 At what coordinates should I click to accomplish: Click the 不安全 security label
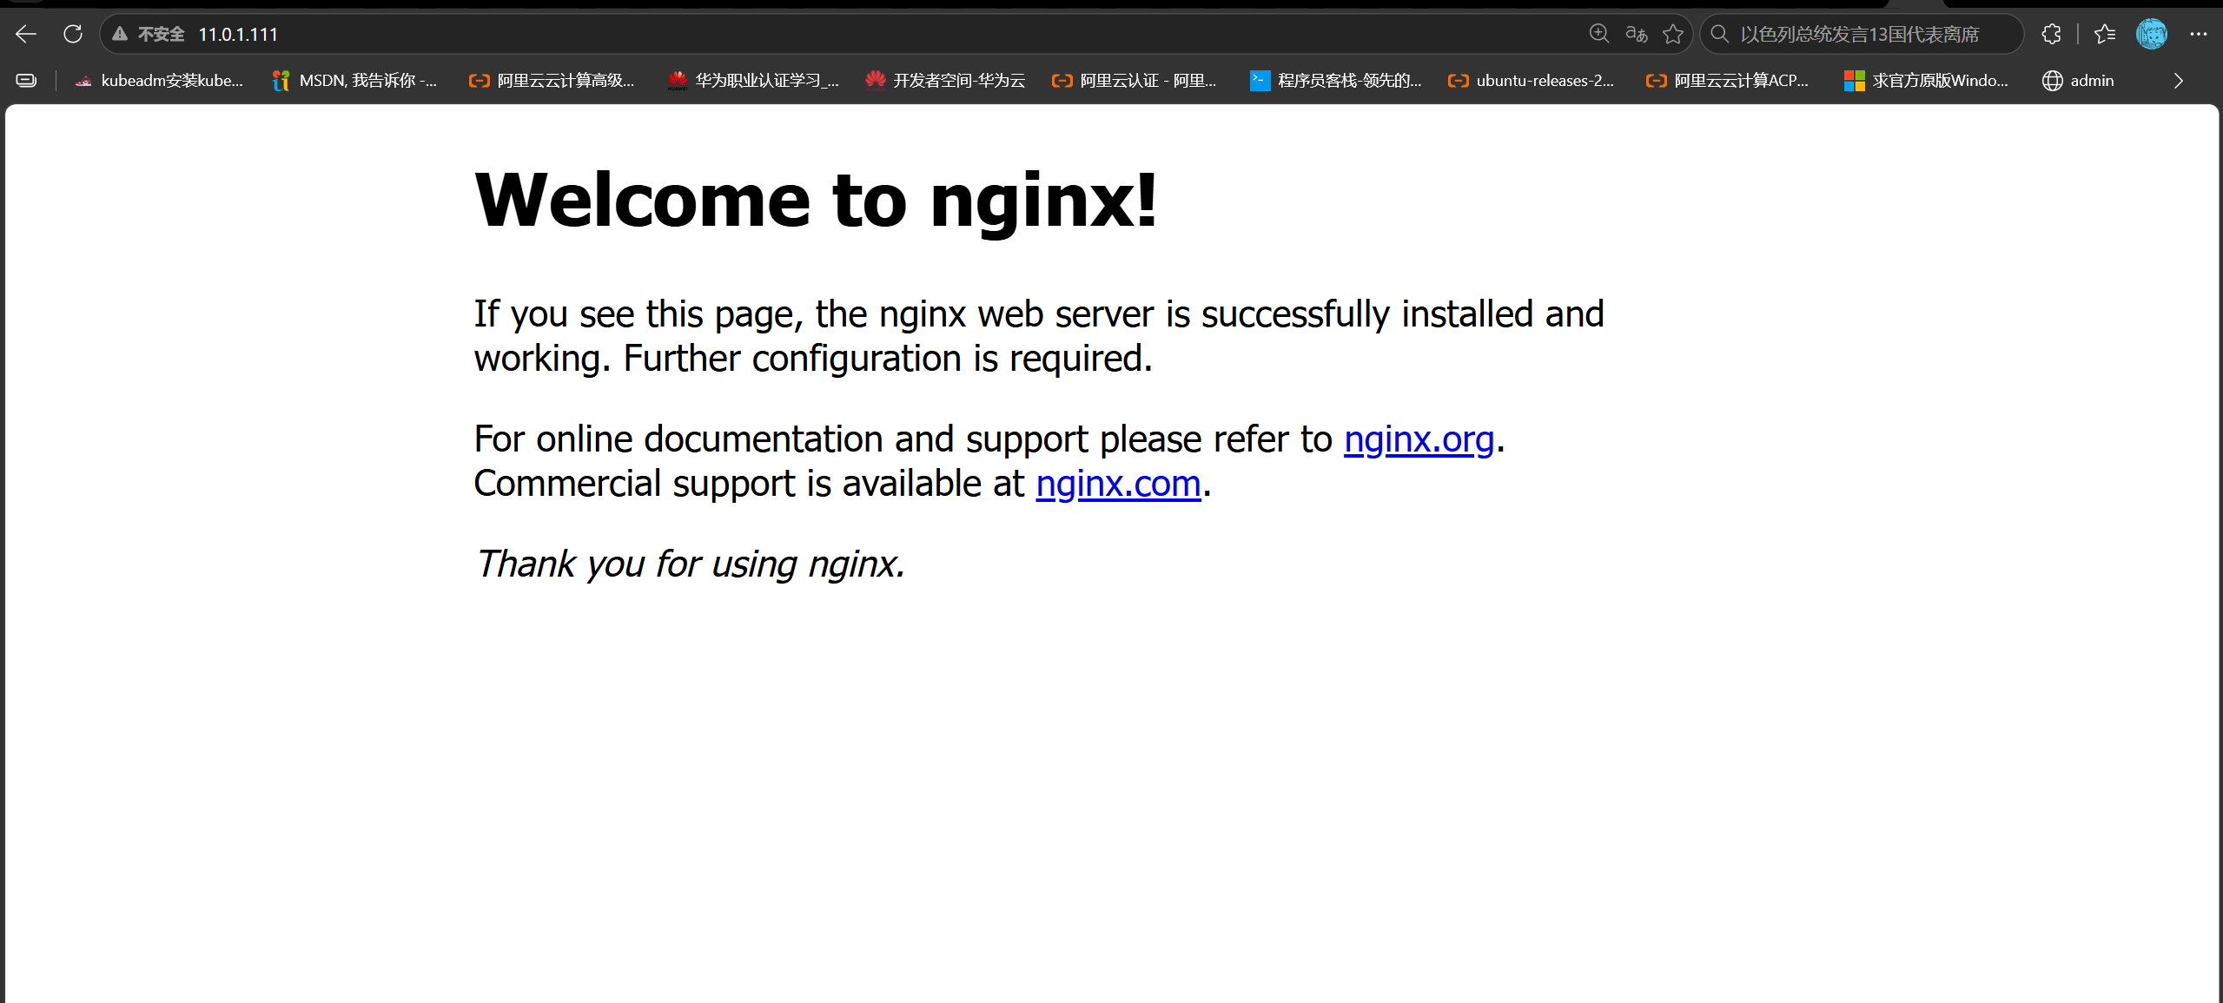[x=162, y=34]
